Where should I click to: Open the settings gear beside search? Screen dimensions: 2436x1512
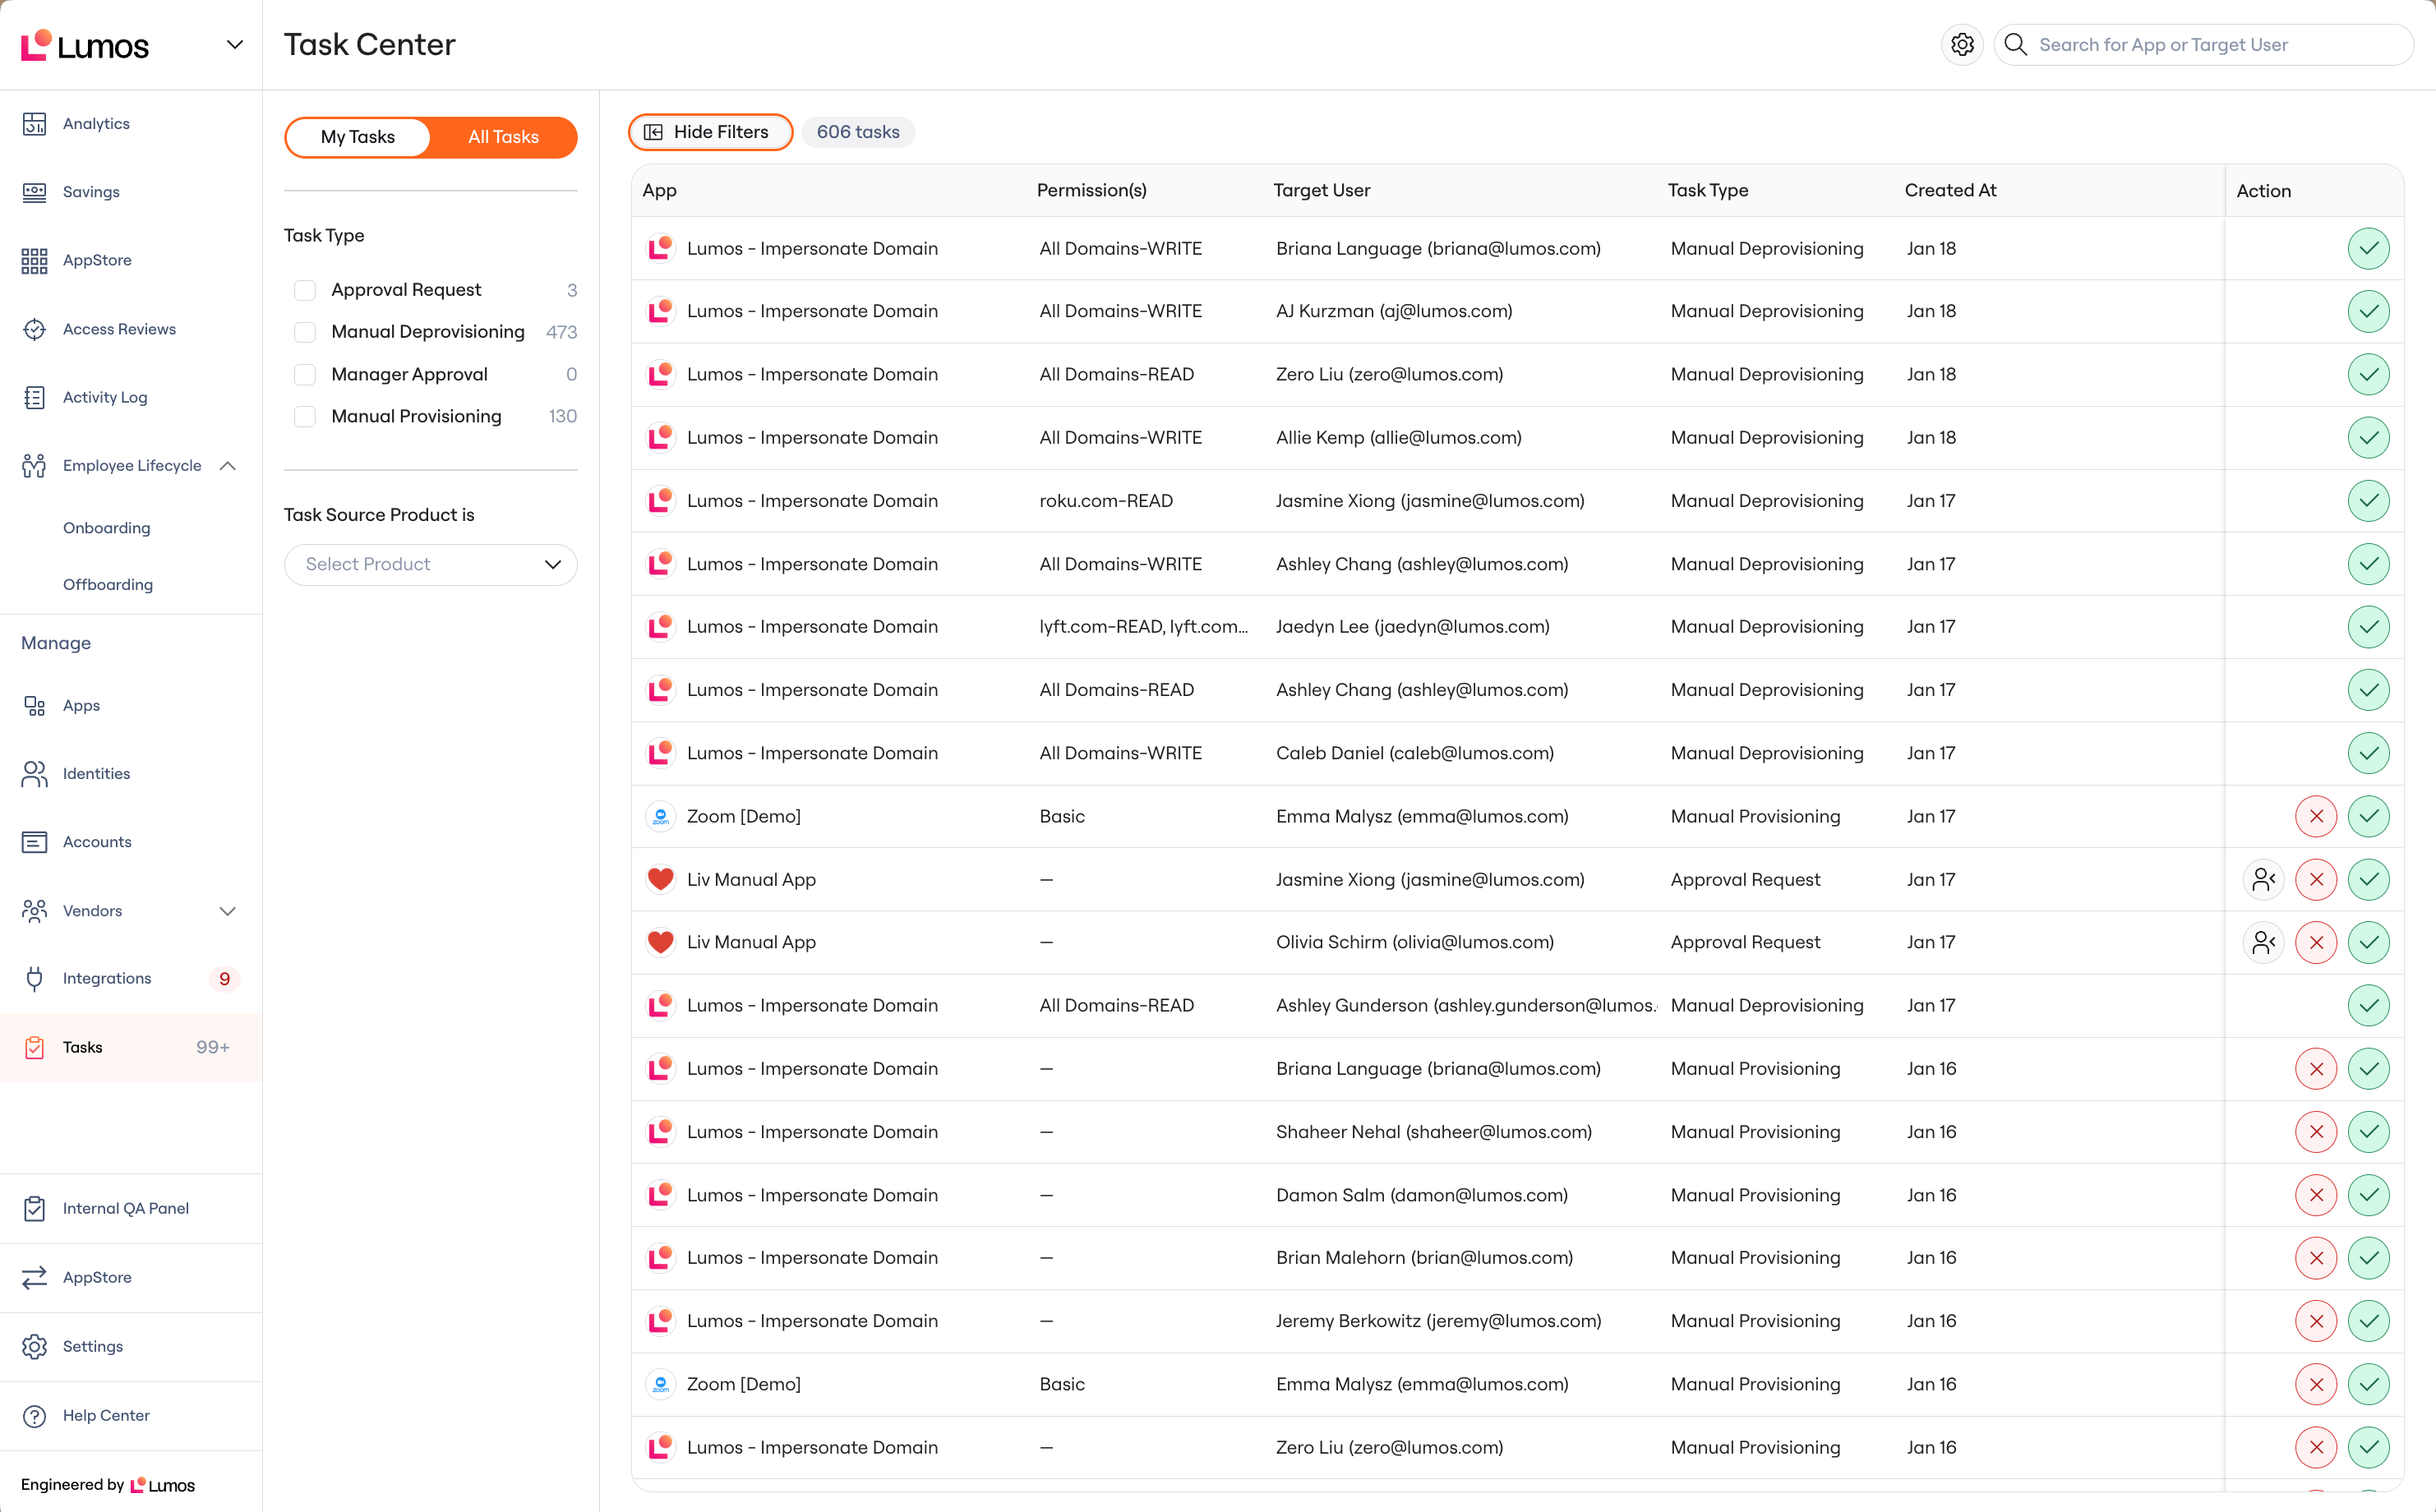1962,45
